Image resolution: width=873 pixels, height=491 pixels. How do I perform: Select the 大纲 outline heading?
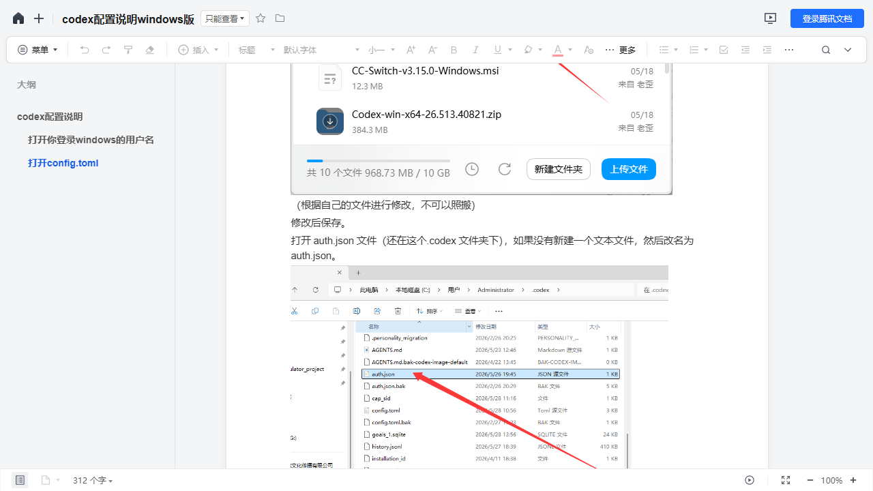pyautogui.click(x=27, y=85)
